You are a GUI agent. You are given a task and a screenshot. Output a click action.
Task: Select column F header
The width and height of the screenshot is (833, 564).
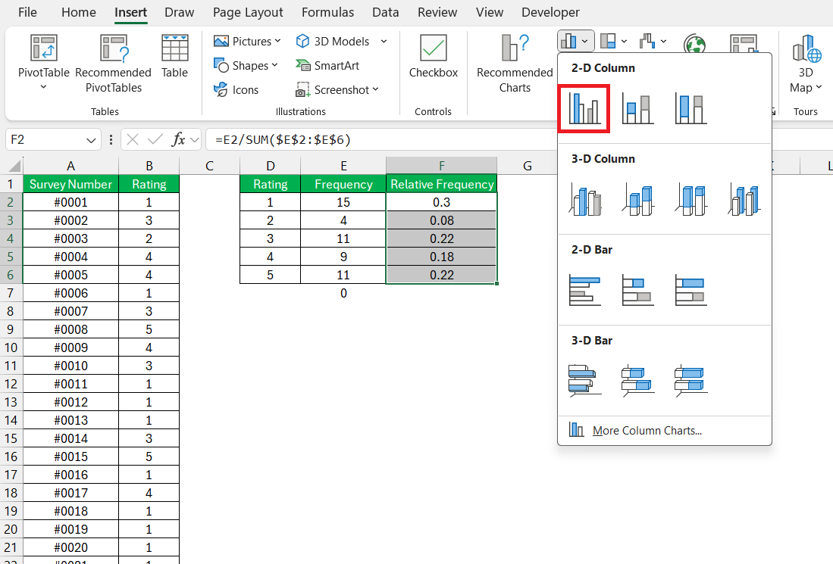pyautogui.click(x=441, y=166)
